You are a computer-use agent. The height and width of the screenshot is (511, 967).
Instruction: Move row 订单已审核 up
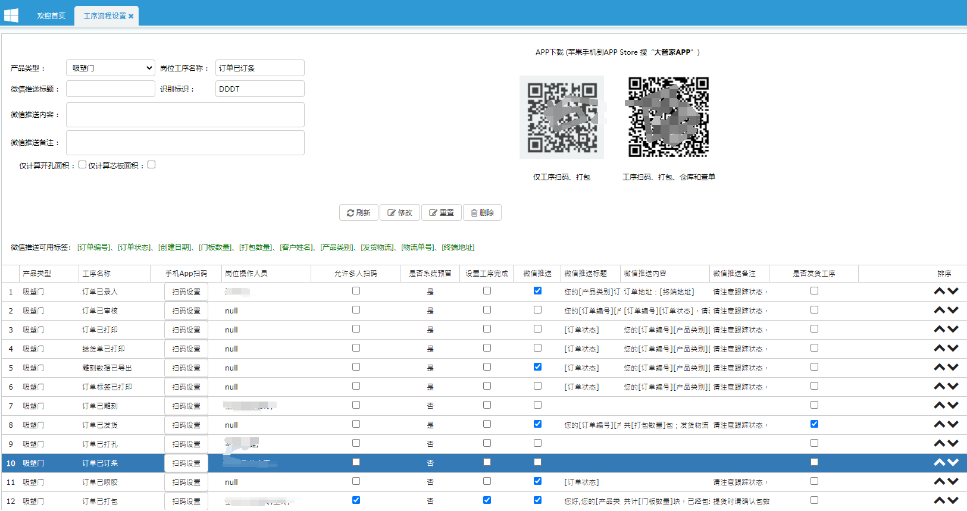click(940, 311)
